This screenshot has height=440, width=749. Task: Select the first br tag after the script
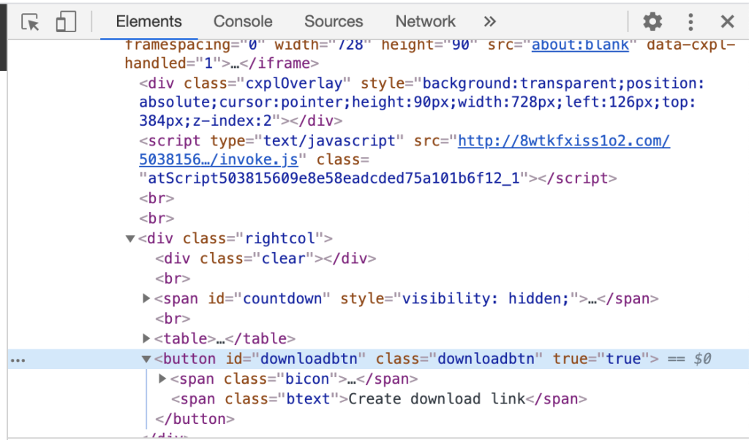(x=157, y=198)
